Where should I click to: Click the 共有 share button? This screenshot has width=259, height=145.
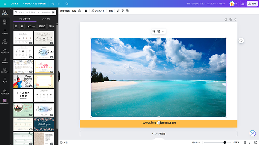(252, 4)
